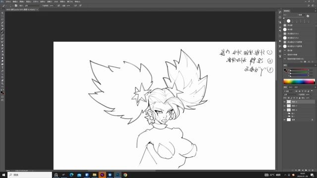Viewport: 317px width, 178px height.
Task: Open the layer filter kind dropdown
Action: (289, 91)
